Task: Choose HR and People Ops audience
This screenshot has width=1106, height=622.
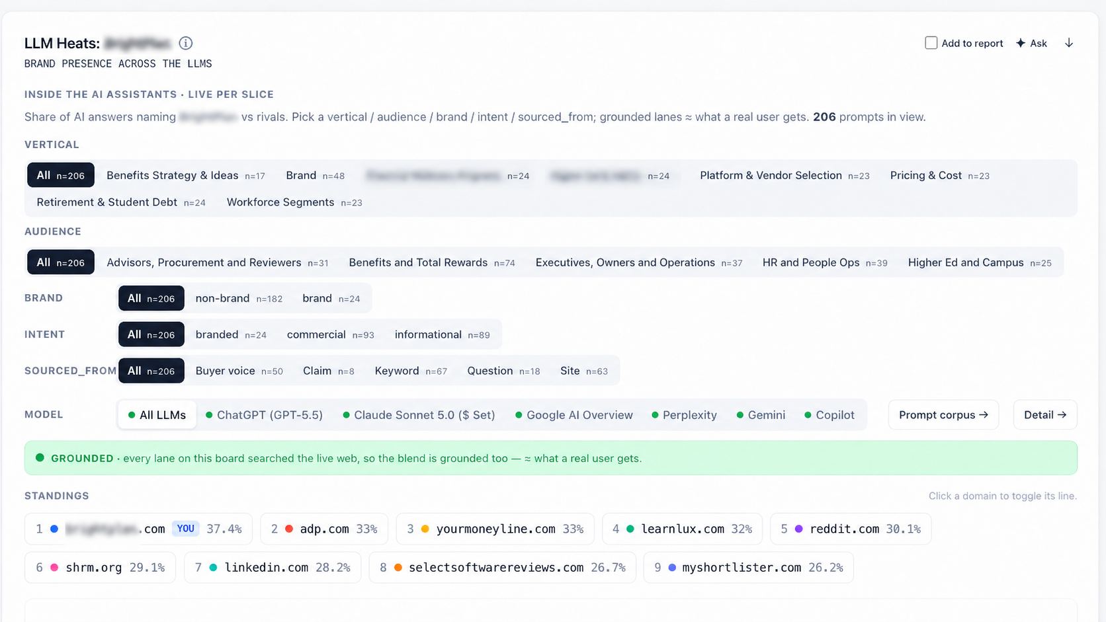Action: 825,262
